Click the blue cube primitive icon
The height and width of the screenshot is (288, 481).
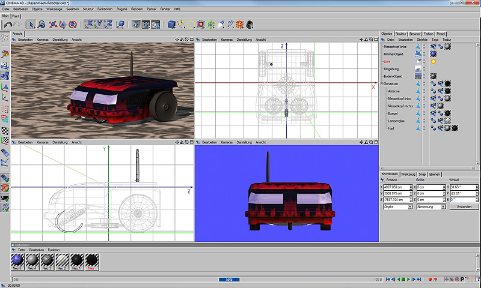171,25
